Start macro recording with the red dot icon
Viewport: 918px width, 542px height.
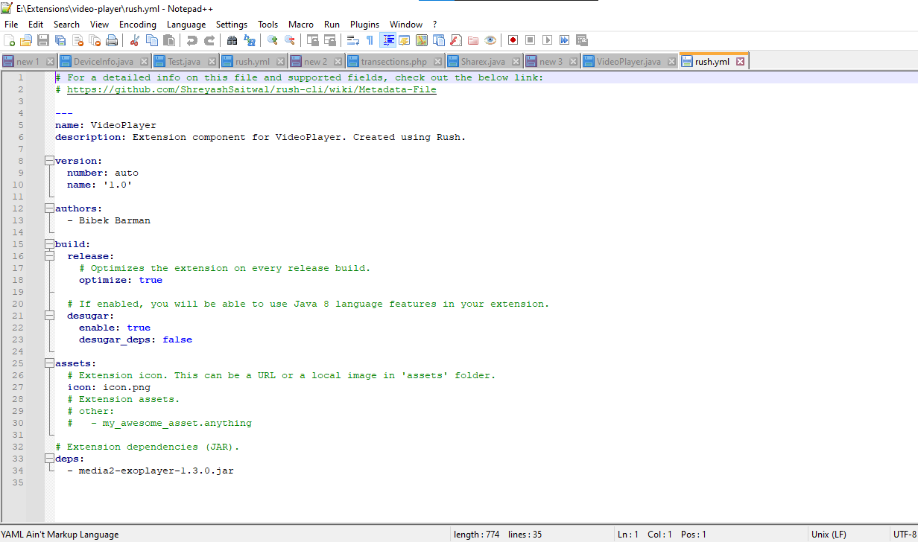point(513,40)
